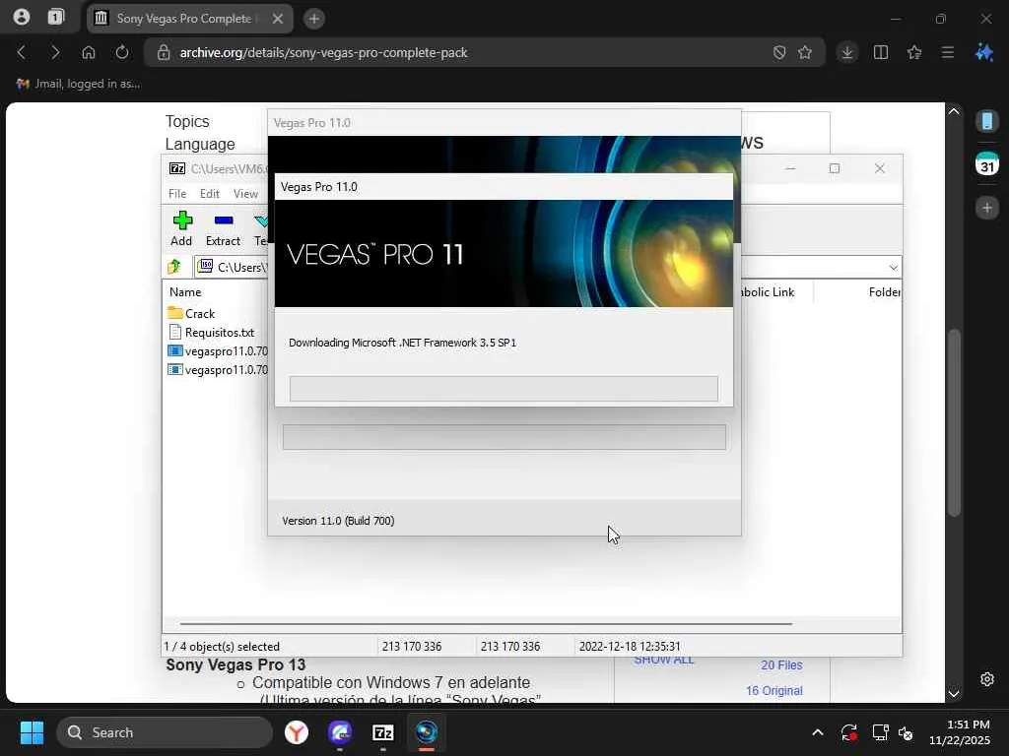Reload the archive.org page
Screen dimensions: 1009x756
point(122,53)
